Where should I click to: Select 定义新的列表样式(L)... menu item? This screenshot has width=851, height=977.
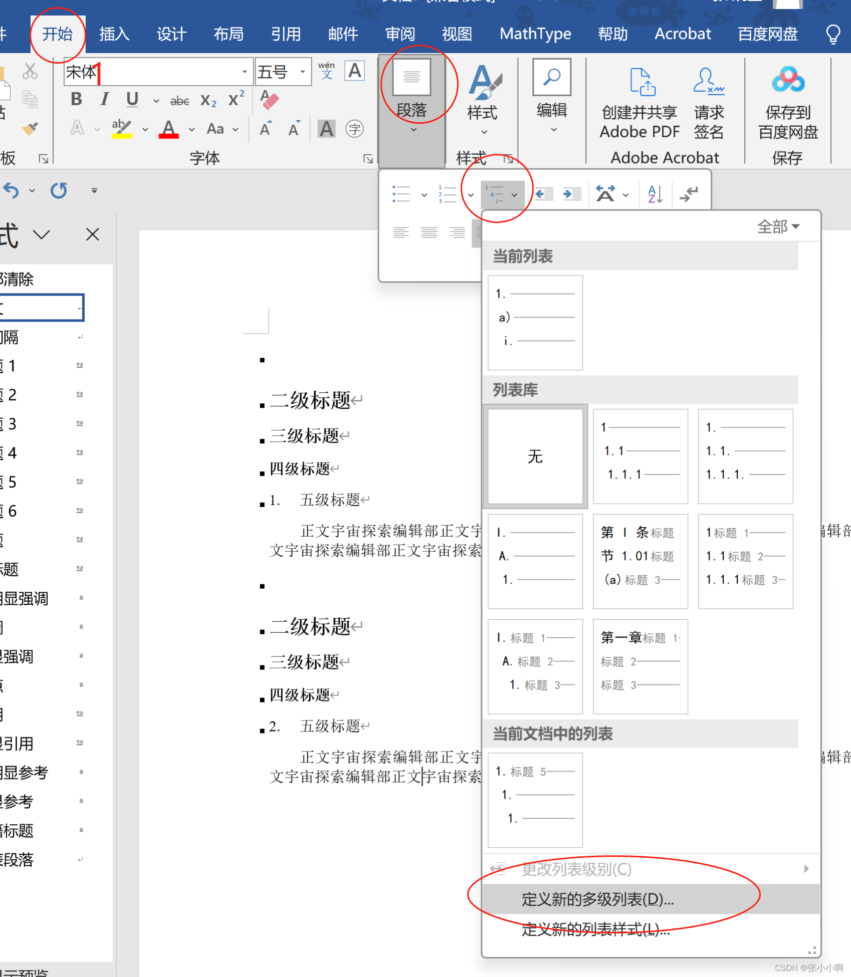point(651,929)
